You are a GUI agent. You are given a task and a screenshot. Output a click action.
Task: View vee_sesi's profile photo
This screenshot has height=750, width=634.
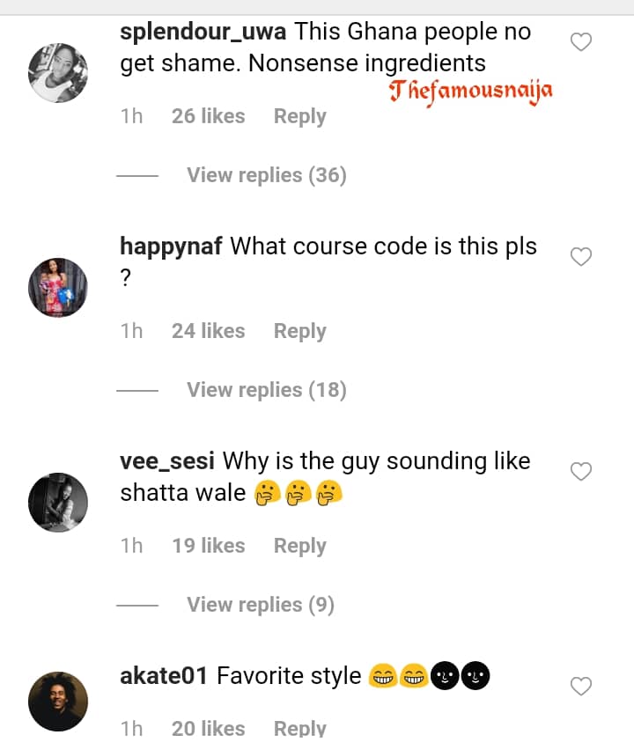(x=58, y=502)
